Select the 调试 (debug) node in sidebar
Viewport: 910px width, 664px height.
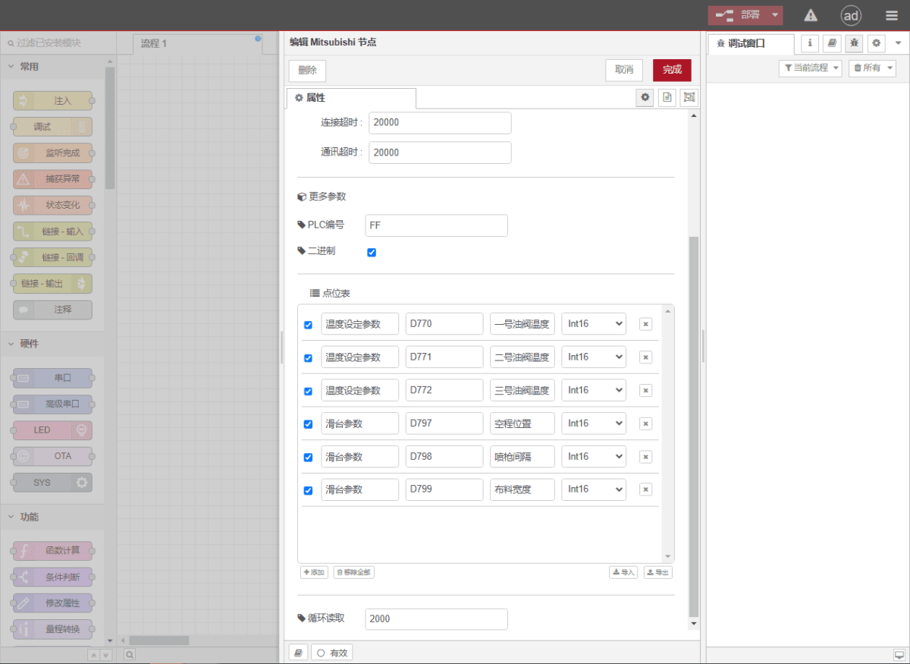click(x=52, y=127)
